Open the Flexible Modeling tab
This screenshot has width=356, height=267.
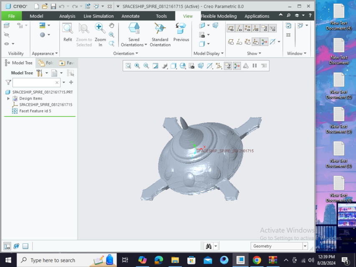coord(219,16)
